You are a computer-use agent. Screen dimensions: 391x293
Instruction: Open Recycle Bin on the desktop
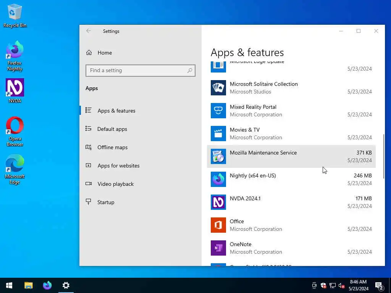[x=15, y=15]
